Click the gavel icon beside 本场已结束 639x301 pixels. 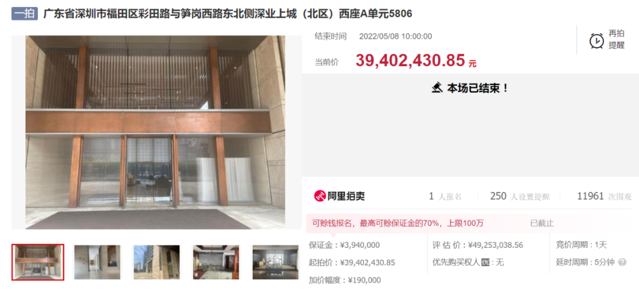[437, 87]
